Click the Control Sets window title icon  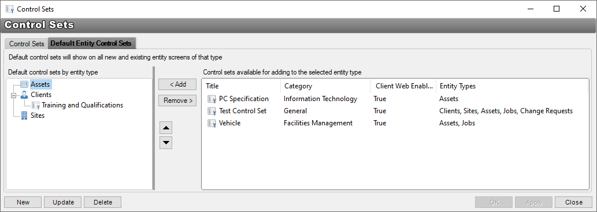[9, 9]
